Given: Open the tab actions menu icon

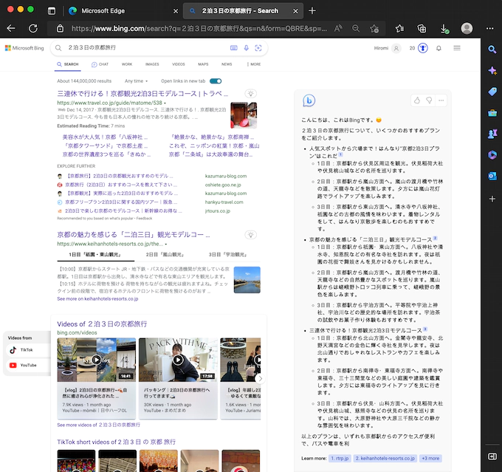Looking at the screenshot, I should [x=52, y=11].
